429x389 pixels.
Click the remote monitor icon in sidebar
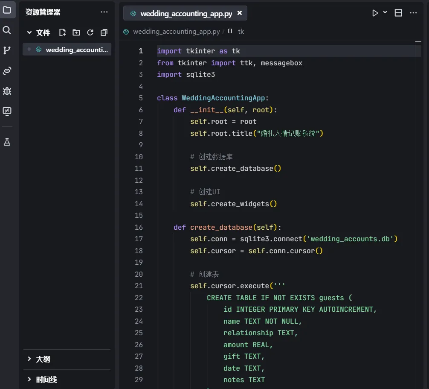click(7, 111)
